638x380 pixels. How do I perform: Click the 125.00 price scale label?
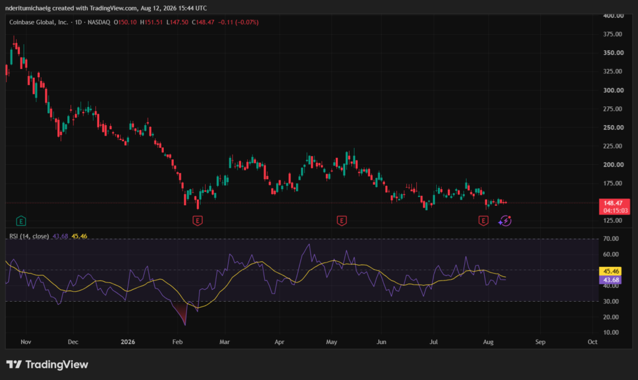[613, 220]
